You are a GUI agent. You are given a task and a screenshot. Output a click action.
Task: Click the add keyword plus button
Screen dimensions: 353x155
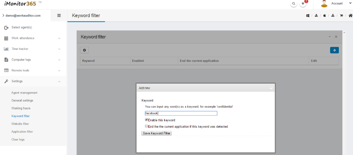pos(84,50)
